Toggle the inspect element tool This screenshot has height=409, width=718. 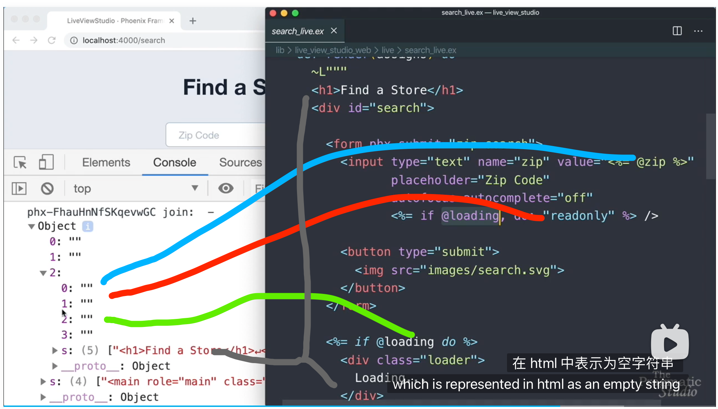(20, 162)
